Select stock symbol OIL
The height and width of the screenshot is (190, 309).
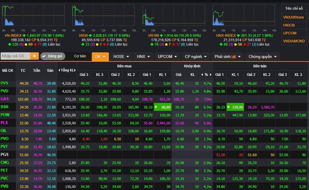(4, 131)
